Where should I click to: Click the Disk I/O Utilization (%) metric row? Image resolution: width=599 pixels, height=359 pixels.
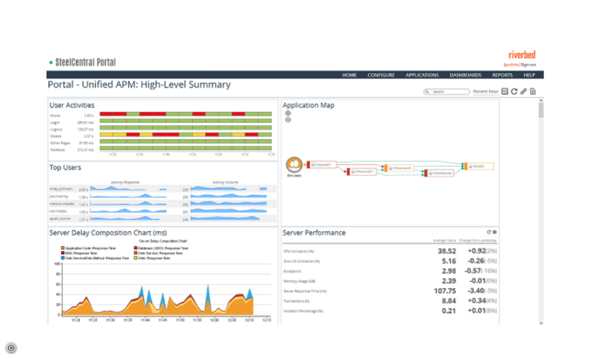point(390,261)
